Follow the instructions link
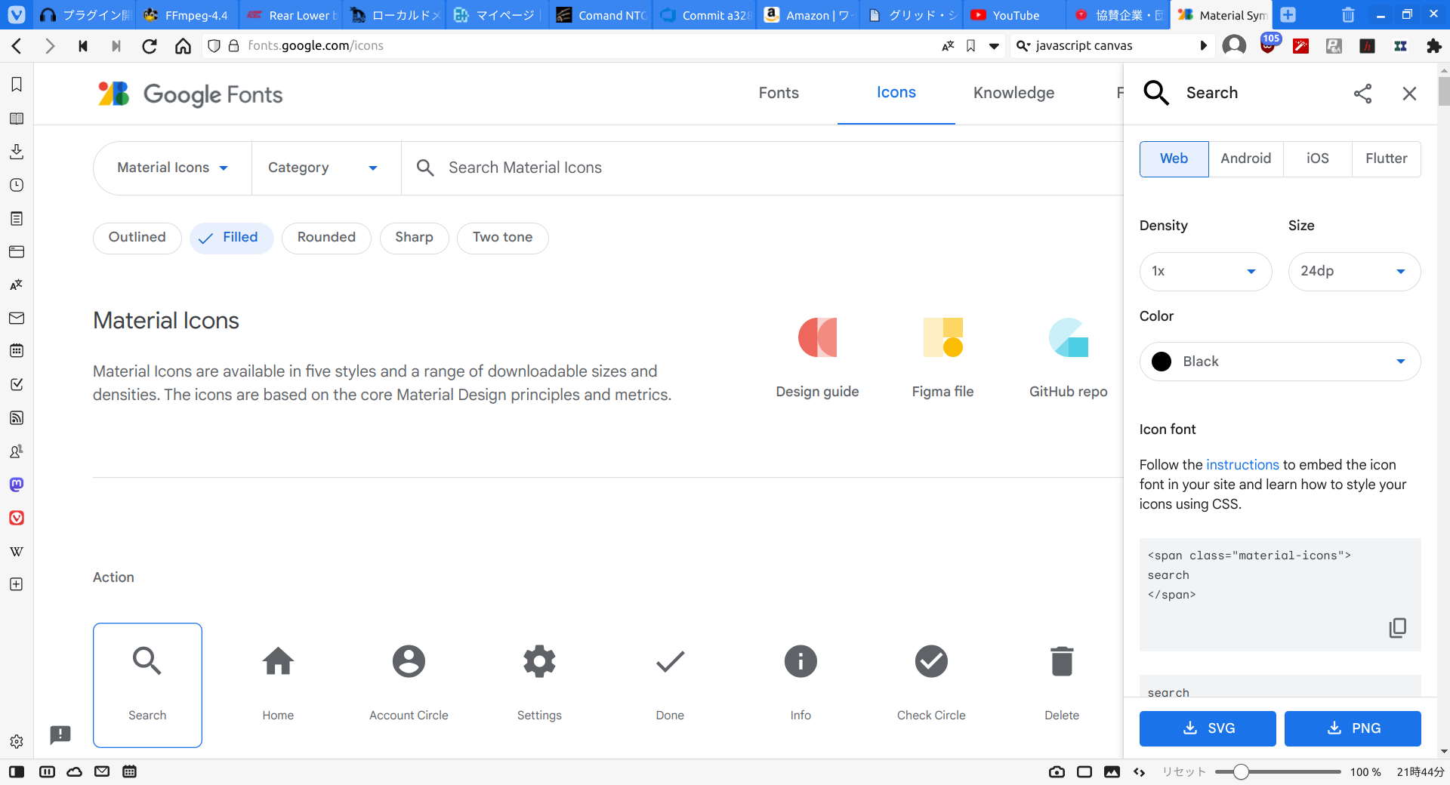Image resolution: width=1450 pixels, height=785 pixels. pos(1242,465)
